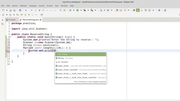Toggle the highlighted Mark Occurrences button

click(138, 10)
